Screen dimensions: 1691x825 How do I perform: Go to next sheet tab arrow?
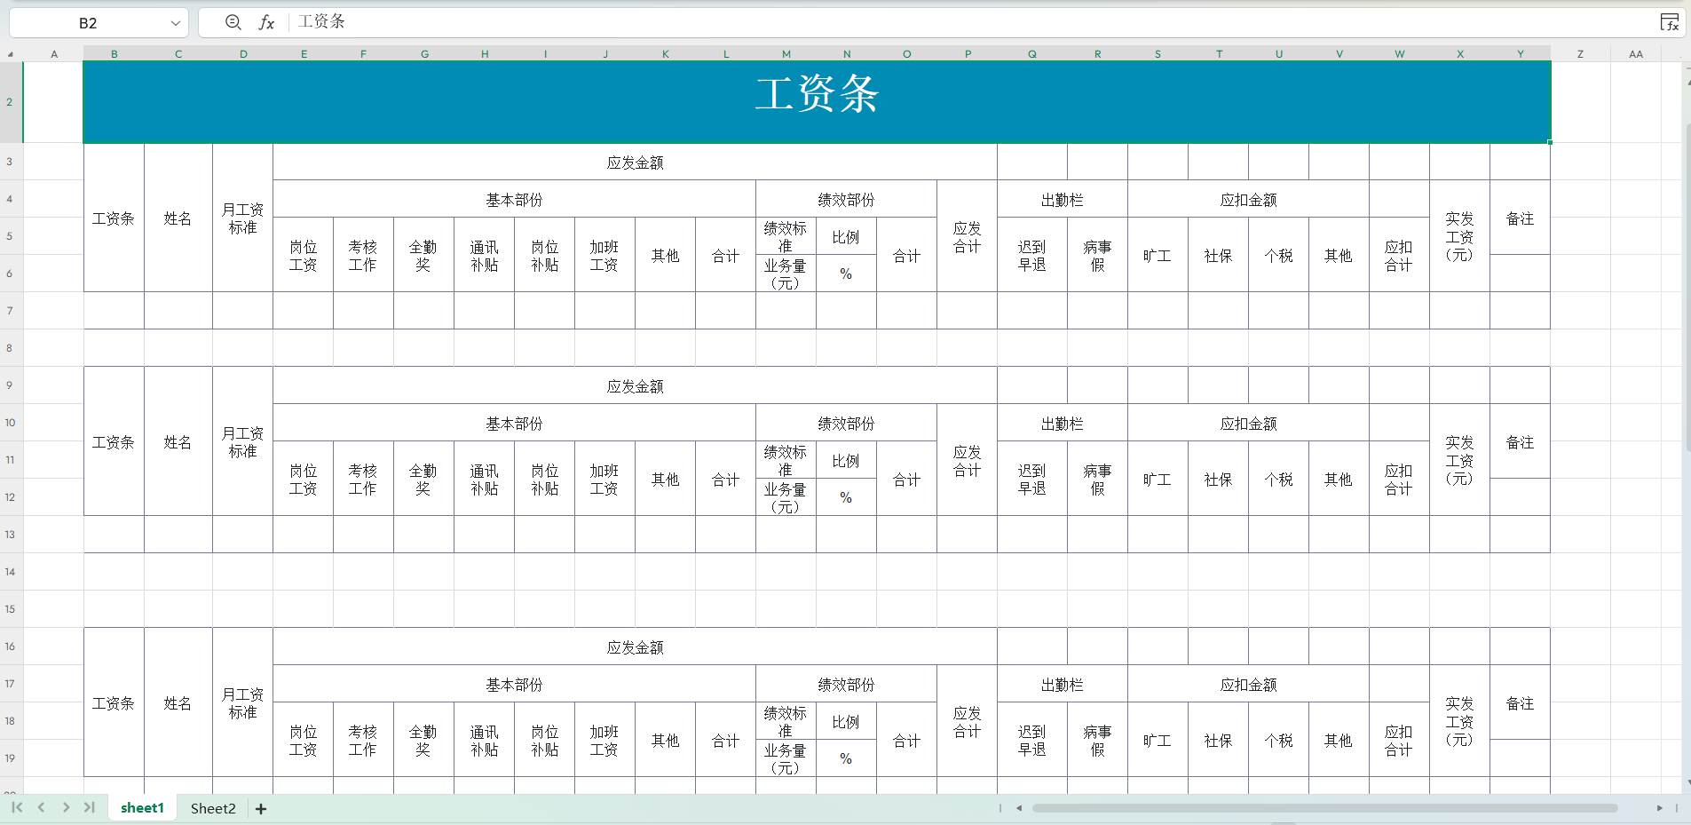(66, 807)
